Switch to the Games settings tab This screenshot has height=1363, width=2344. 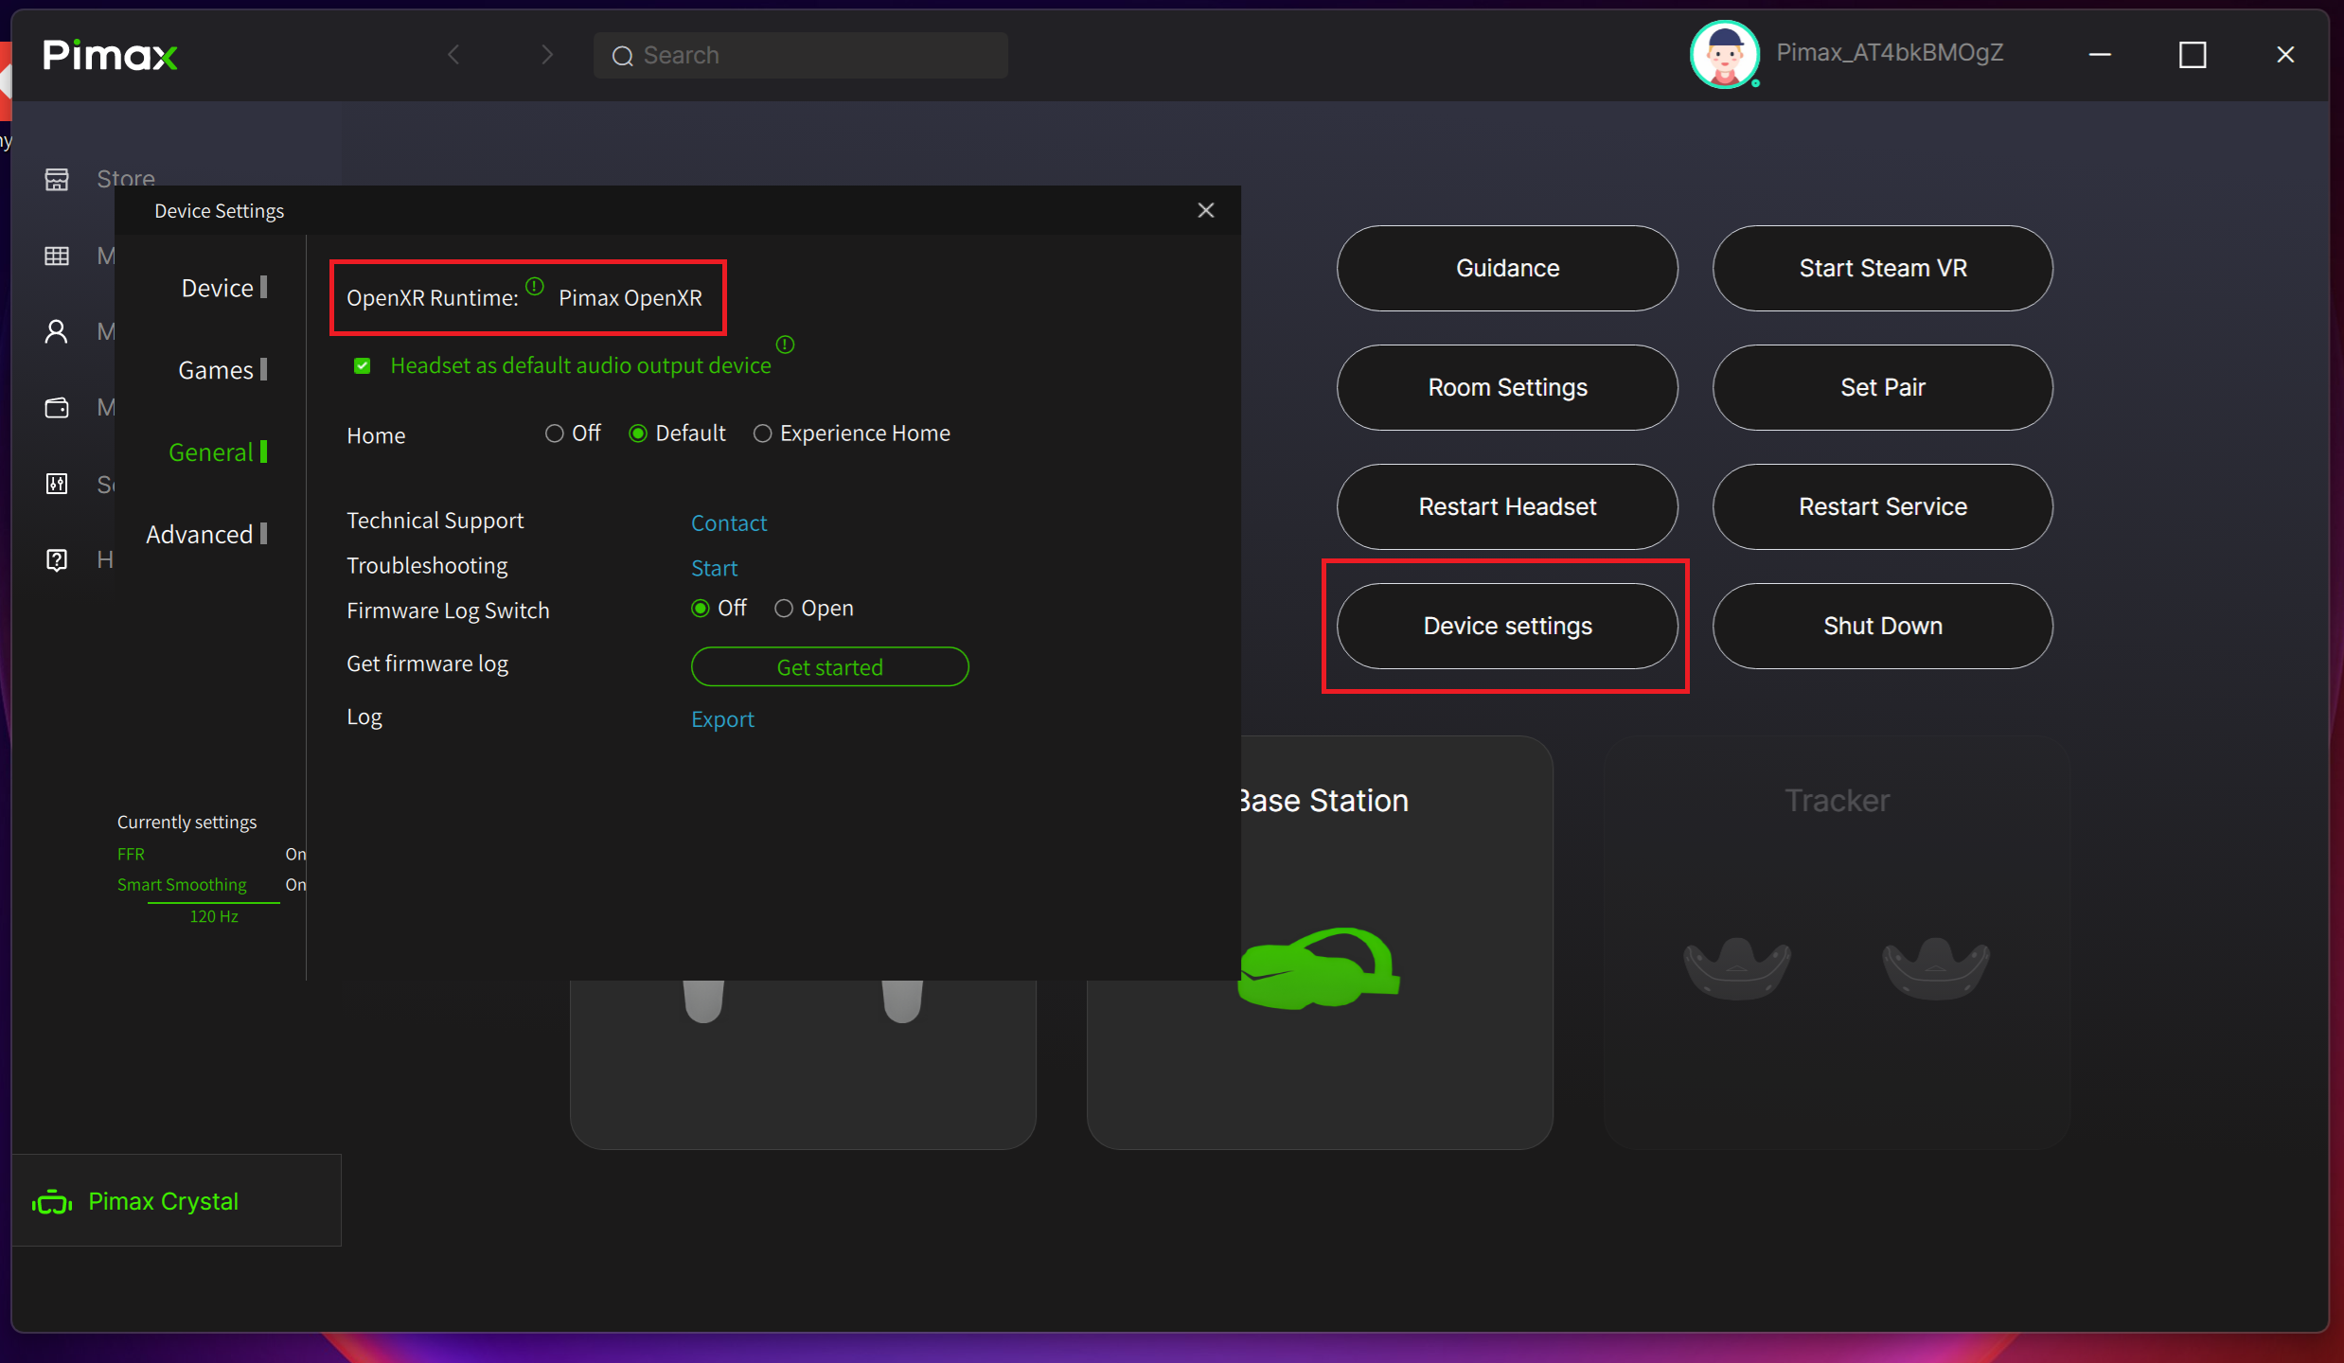tap(216, 370)
